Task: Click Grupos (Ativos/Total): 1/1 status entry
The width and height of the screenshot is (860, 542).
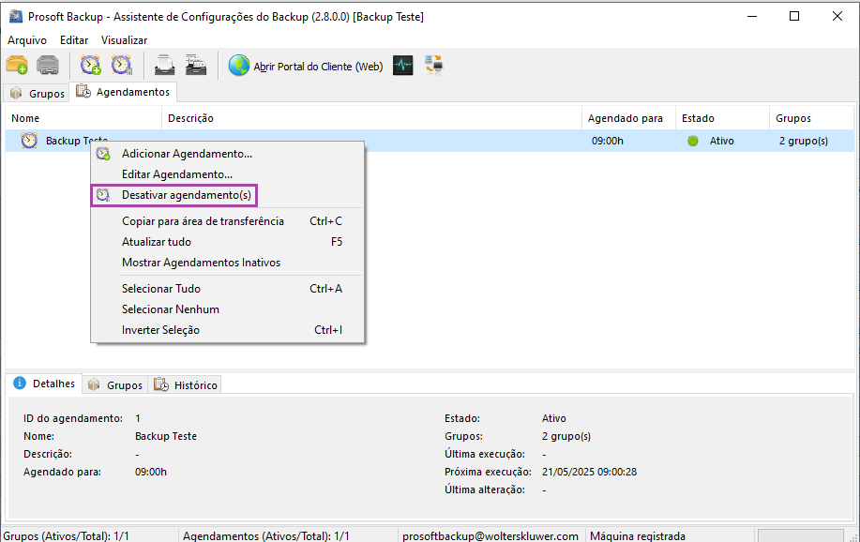Action: point(66,536)
